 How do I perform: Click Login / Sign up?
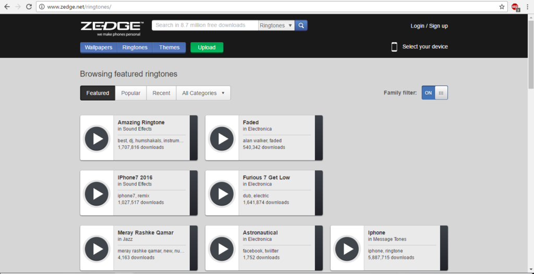tap(429, 26)
